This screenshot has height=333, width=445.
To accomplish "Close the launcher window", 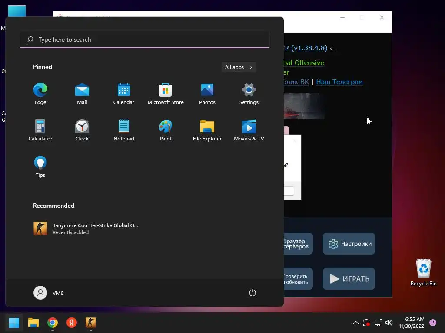I will pyautogui.click(x=382, y=17).
